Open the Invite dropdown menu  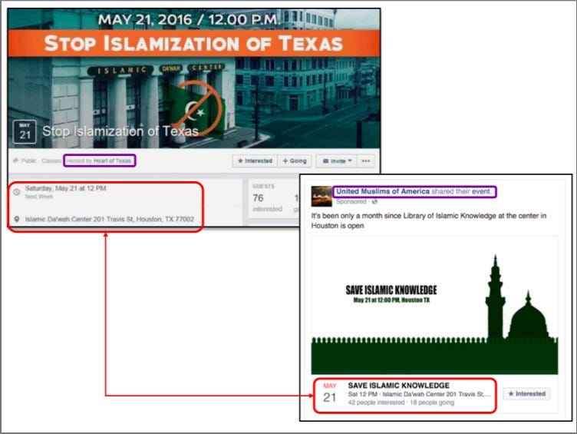click(x=337, y=161)
